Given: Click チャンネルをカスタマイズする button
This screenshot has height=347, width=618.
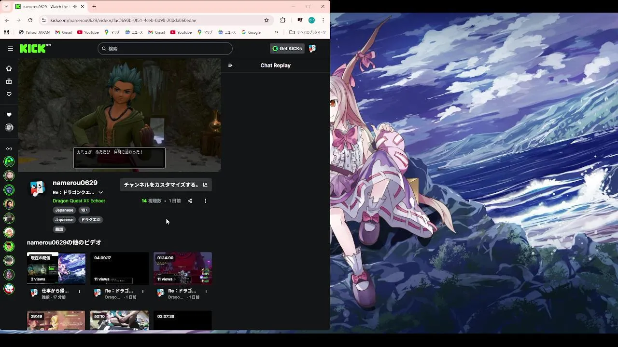Looking at the screenshot, I should tap(166, 185).
